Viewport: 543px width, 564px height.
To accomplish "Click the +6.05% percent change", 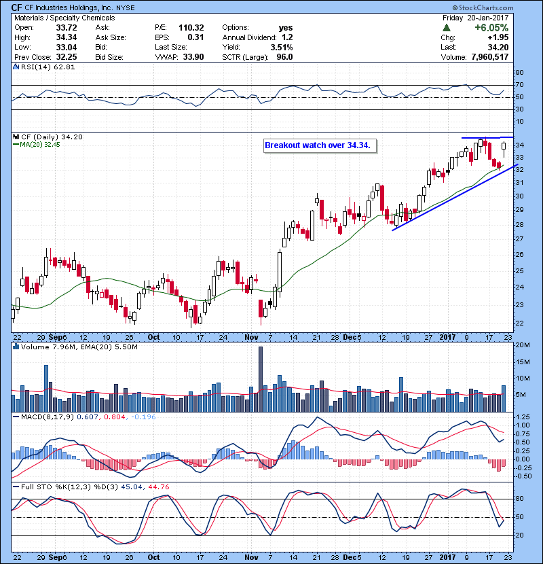I will [x=491, y=28].
